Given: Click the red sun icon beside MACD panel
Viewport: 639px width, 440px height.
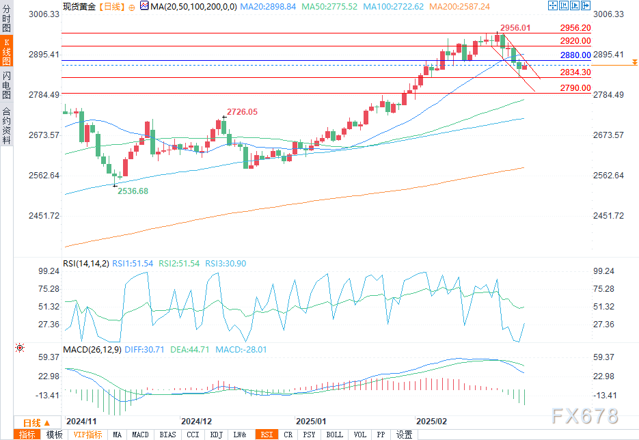Looking at the screenshot, I should point(21,348).
